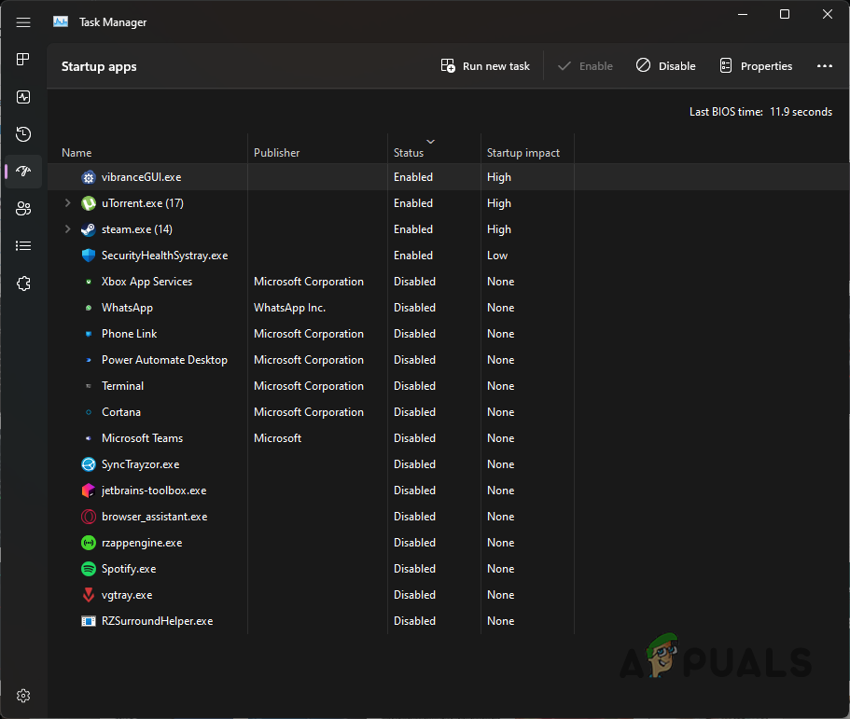Open the Performance page from the sidebar
The image size is (850, 719).
pyautogui.click(x=22, y=97)
